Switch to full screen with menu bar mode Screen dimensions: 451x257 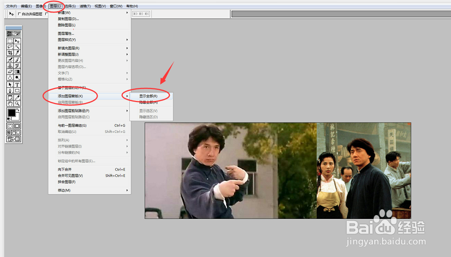13,132
